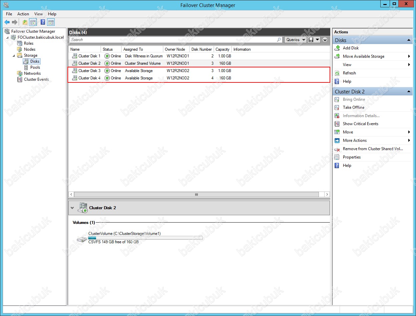Sort by the Capacity column header
The height and width of the screenshot is (316, 416).
pyautogui.click(x=223, y=49)
